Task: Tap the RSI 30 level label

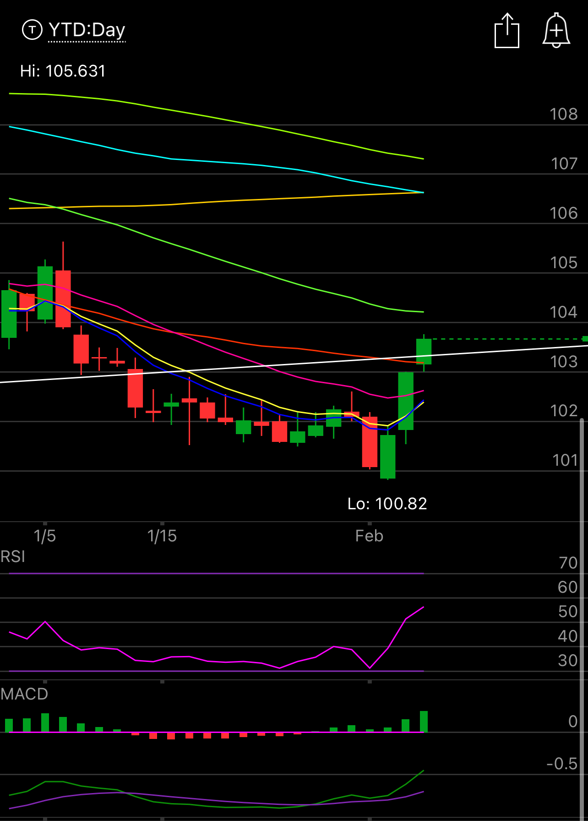Action: pyautogui.click(x=568, y=661)
